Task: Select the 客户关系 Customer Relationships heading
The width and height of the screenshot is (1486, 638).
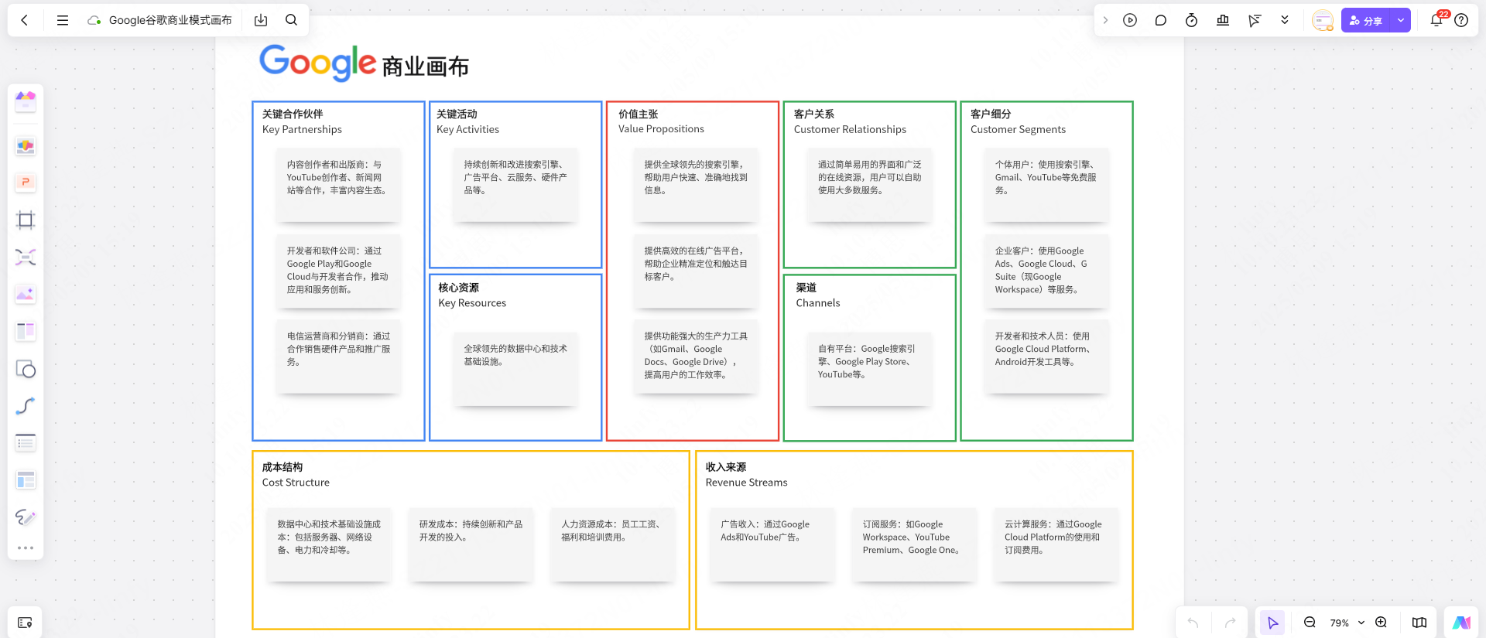Action: coord(850,121)
